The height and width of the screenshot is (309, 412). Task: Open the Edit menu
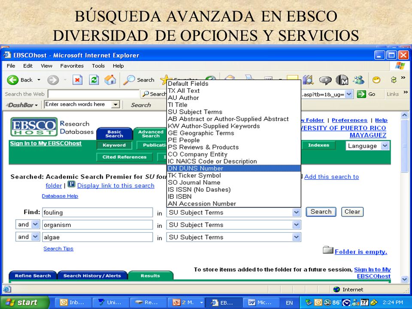[x=27, y=66]
